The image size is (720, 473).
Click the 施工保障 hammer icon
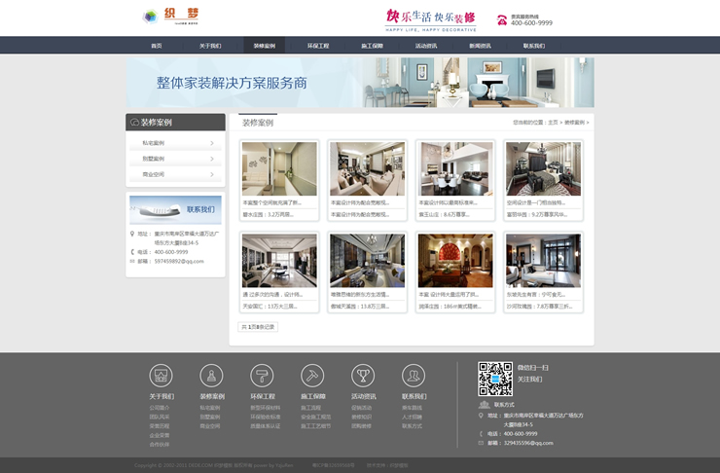[312, 376]
